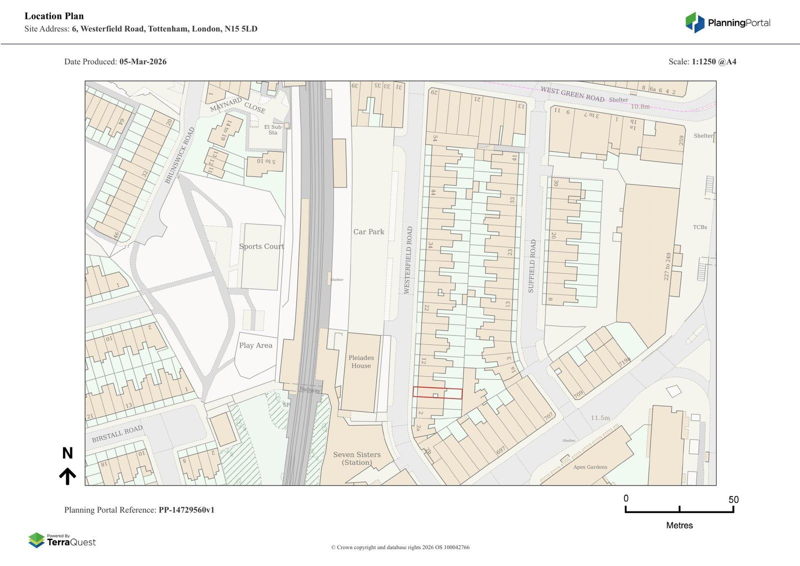Click the Brunswick Road street label
Screen dimensions: 800x566
(x=179, y=155)
